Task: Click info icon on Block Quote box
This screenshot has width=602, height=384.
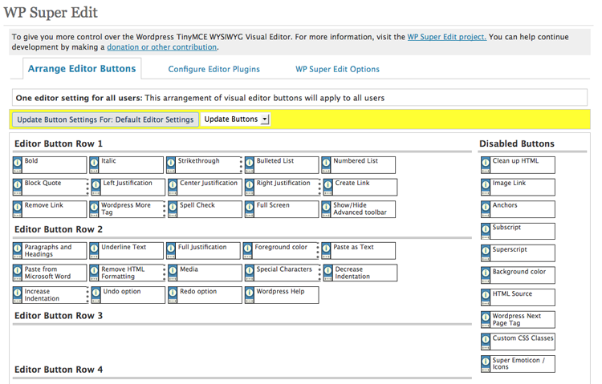Action: 18,185
